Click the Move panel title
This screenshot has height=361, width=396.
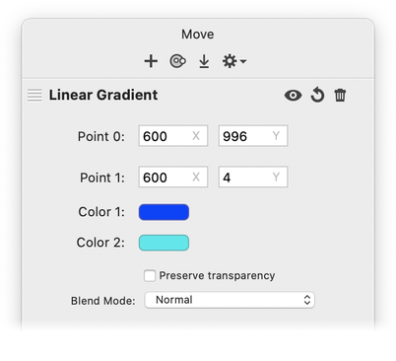[198, 35]
